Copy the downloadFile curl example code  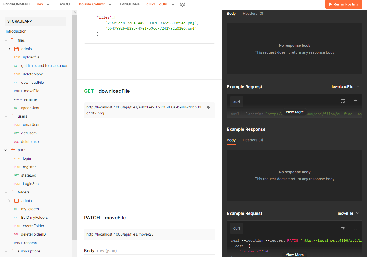coord(355,102)
